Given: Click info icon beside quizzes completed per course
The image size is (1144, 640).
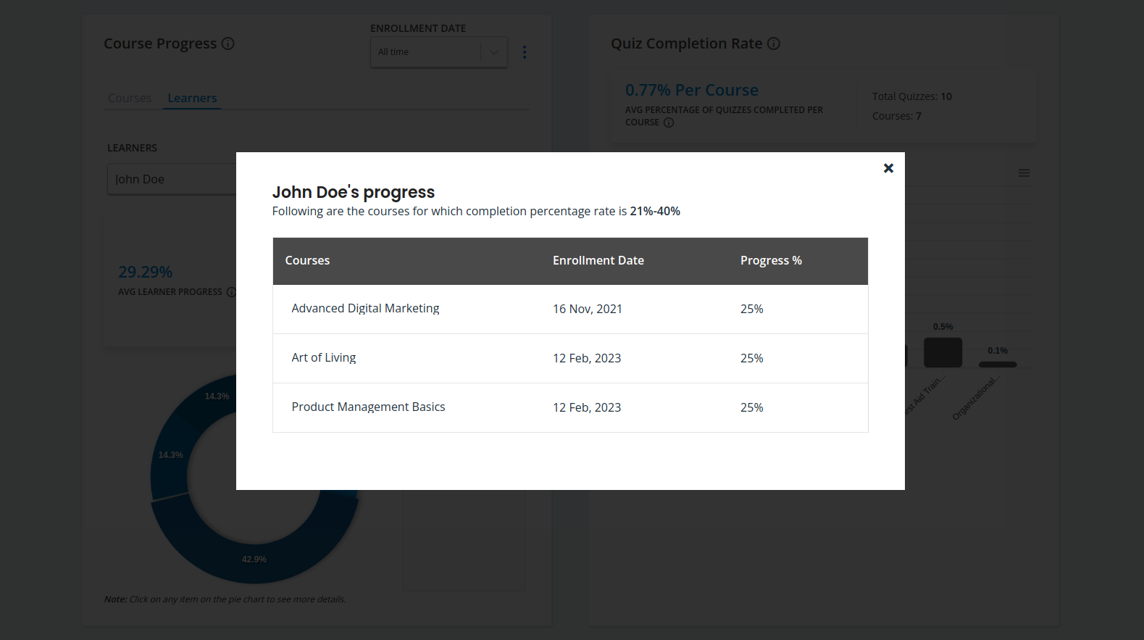Looking at the screenshot, I should click(669, 122).
